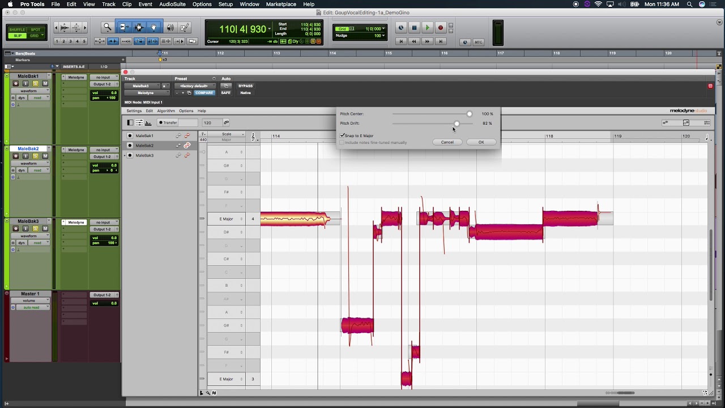Select the Trim tool
The width and height of the screenshot is (725, 408).
coord(124,27)
